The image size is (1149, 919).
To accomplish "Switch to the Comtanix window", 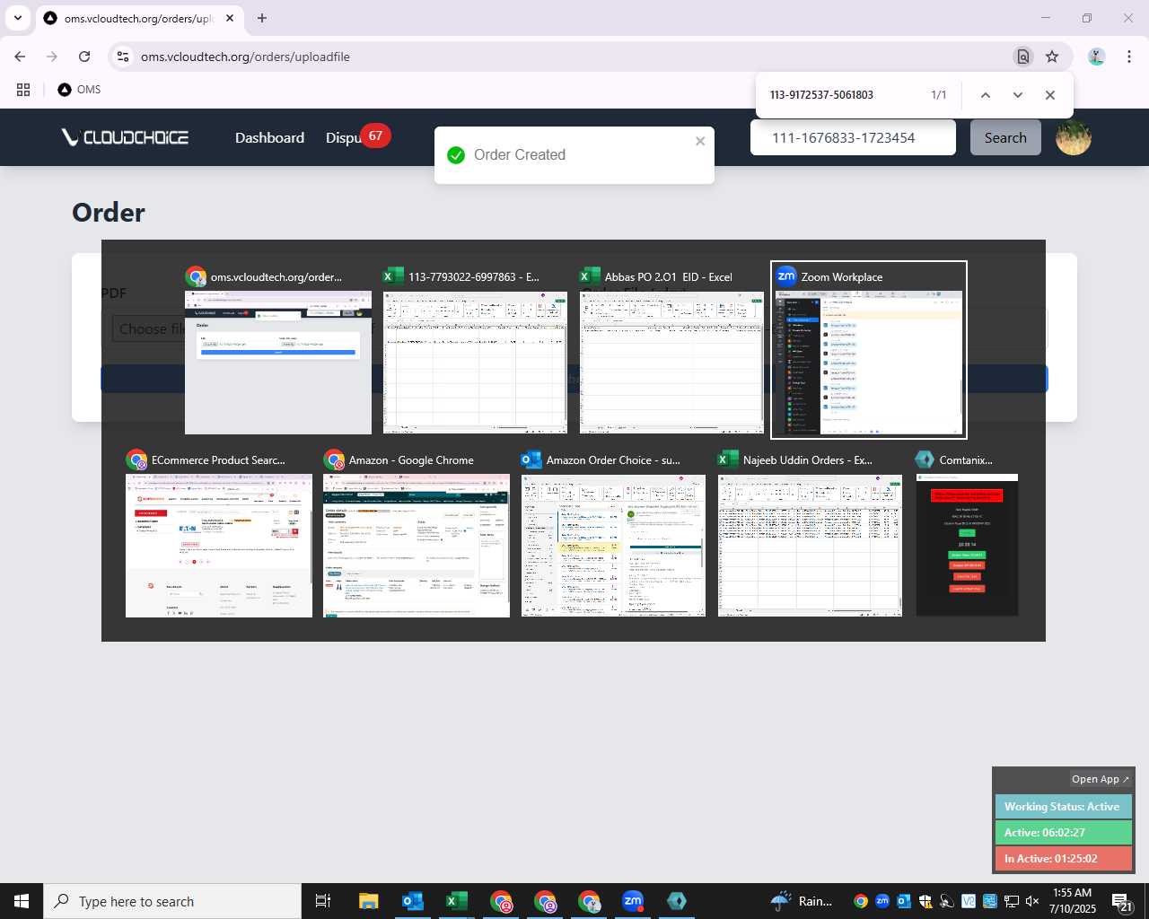I will click(967, 534).
